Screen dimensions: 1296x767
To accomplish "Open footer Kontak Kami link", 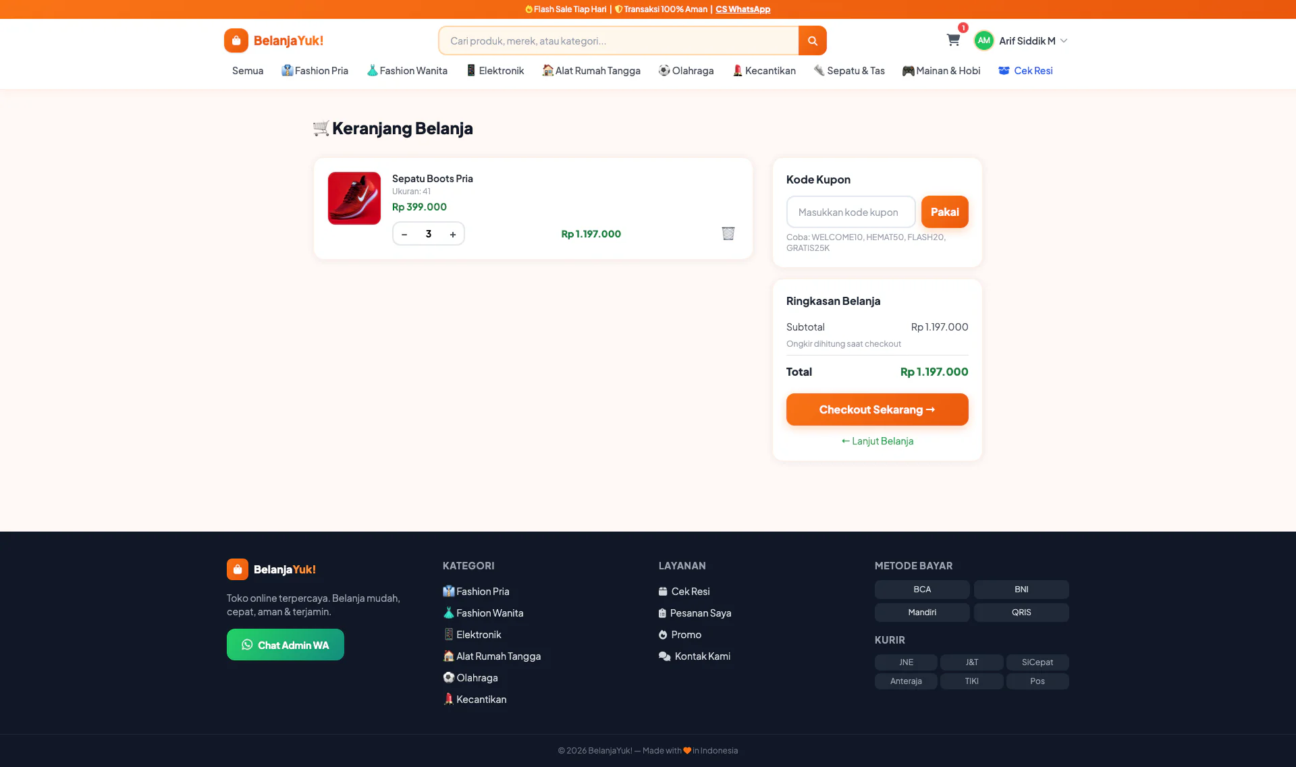I will (695, 656).
